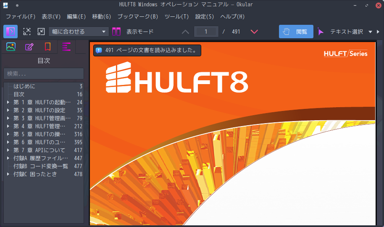Show more toolbar items overflow arrow

point(378,32)
